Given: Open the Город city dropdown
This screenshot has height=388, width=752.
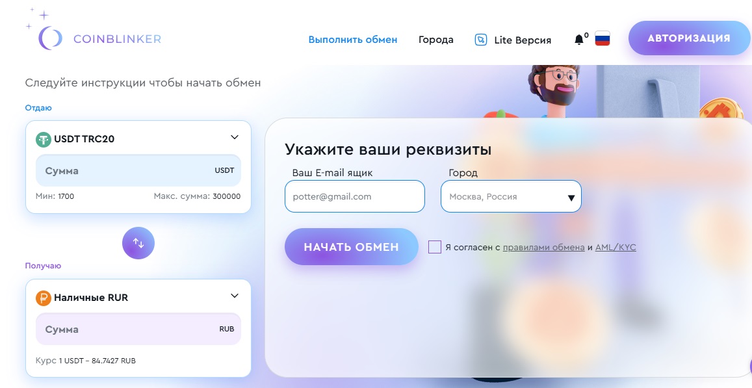Looking at the screenshot, I should pyautogui.click(x=511, y=196).
